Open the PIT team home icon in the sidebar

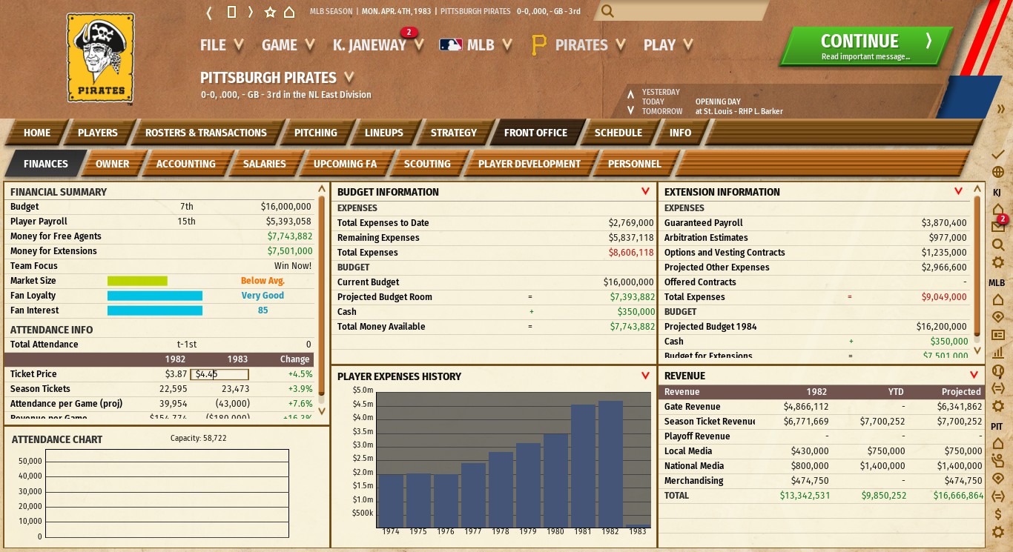[997, 443]
